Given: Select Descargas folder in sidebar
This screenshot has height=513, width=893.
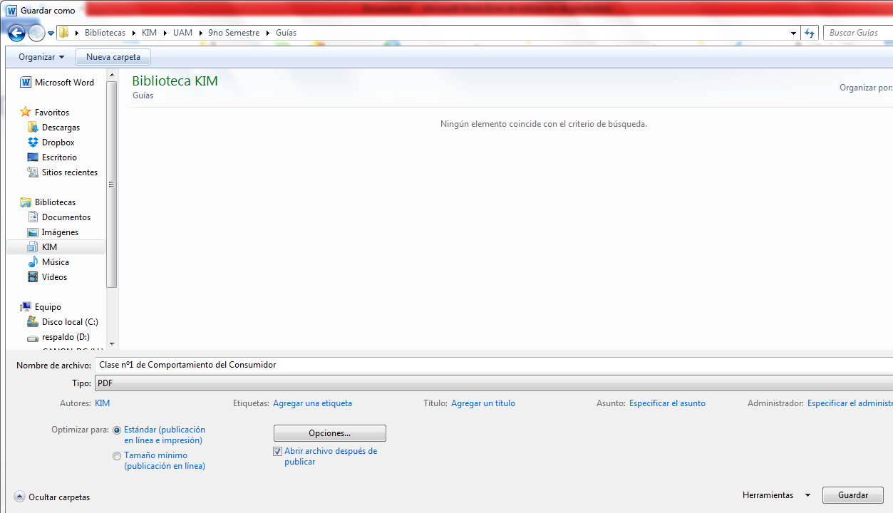Looking at the screenshot, I should click(x=61, y=128).
